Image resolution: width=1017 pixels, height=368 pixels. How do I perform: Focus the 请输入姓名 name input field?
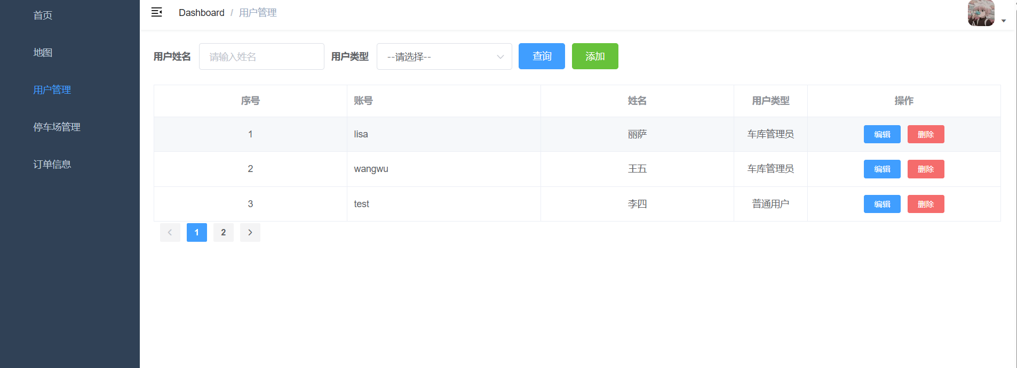[x=261, y=56]
